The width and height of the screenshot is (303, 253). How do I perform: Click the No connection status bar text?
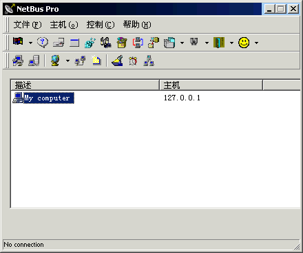point(23,245)
